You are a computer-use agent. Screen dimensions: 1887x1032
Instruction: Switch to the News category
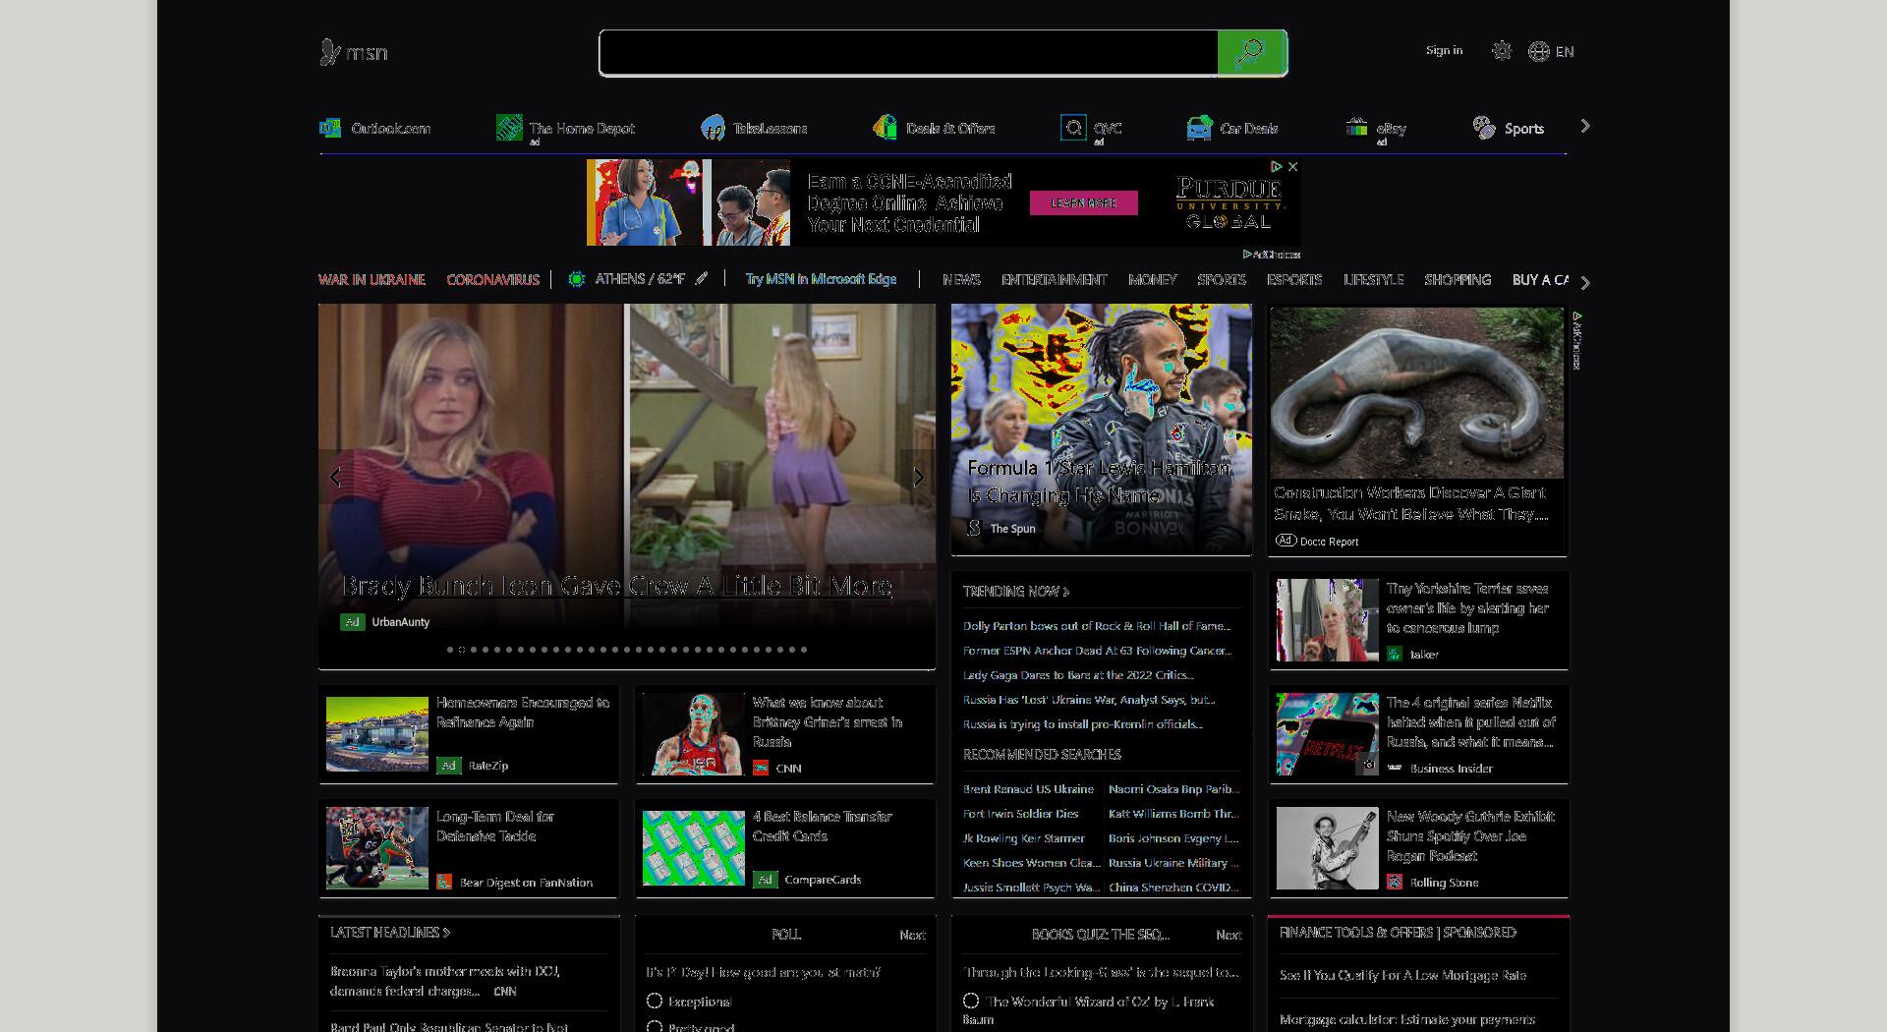[x=961, y=280]
